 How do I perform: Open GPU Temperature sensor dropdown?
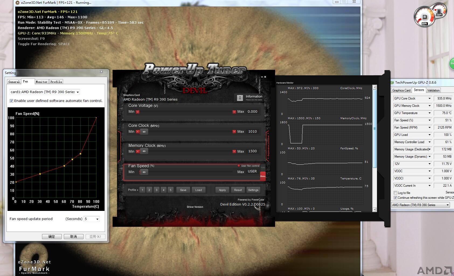(x=429, y=113)
